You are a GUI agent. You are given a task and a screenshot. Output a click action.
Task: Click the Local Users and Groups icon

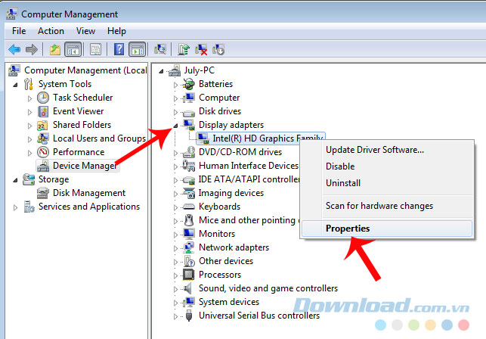[43, 138]
